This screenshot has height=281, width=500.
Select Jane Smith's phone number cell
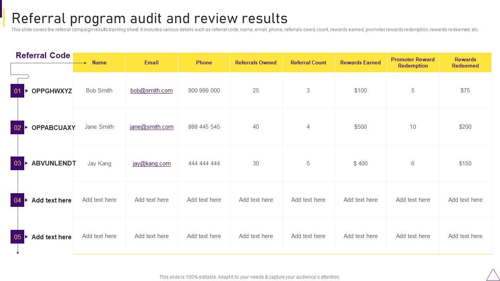coord(204,127)
